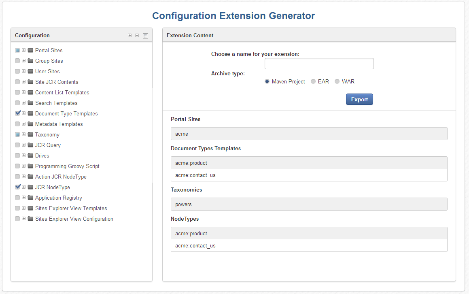This screenshot has width=469, height=294.
Task: Click the Action JCR NodeType folder icon
Action: (x=30, y=177)
